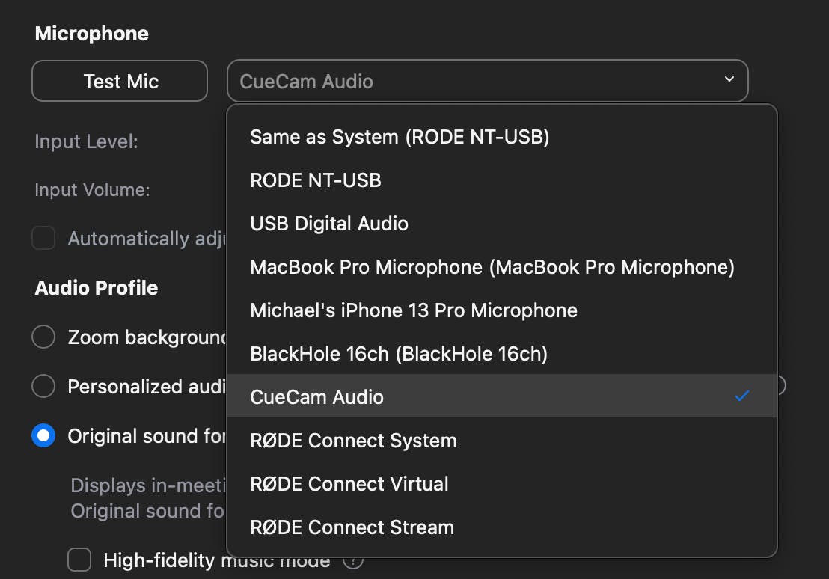The image size is (829, 579).
Task: Choose RØDE Connect System input
Action: [x=502, y=441]
